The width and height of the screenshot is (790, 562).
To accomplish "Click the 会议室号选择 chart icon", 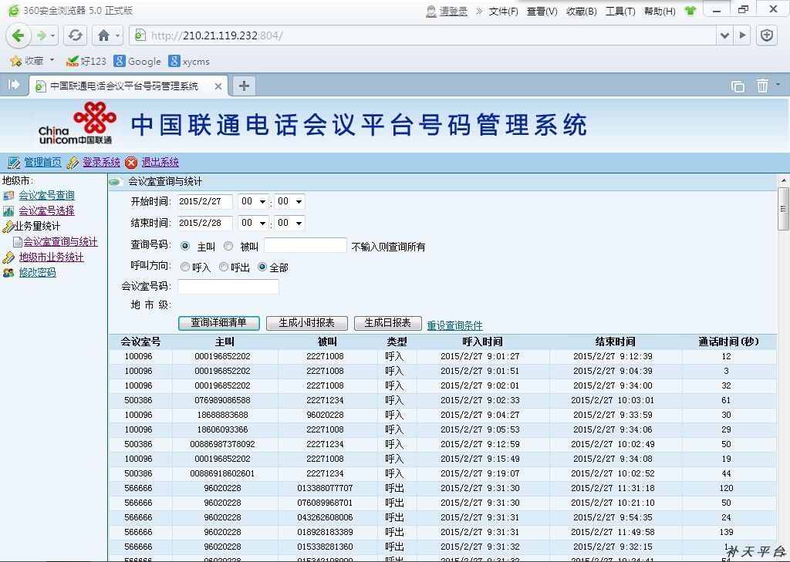I will [8, 211].
